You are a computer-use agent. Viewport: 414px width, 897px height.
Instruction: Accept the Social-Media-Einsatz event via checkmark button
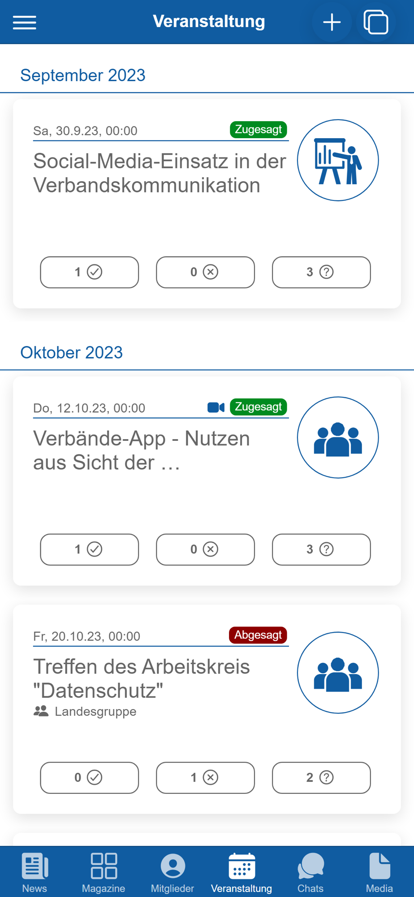pyautogui.click(x=90, y=272)
